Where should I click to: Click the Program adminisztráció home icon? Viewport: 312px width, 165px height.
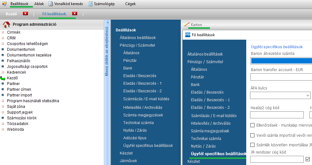point(6,24)
